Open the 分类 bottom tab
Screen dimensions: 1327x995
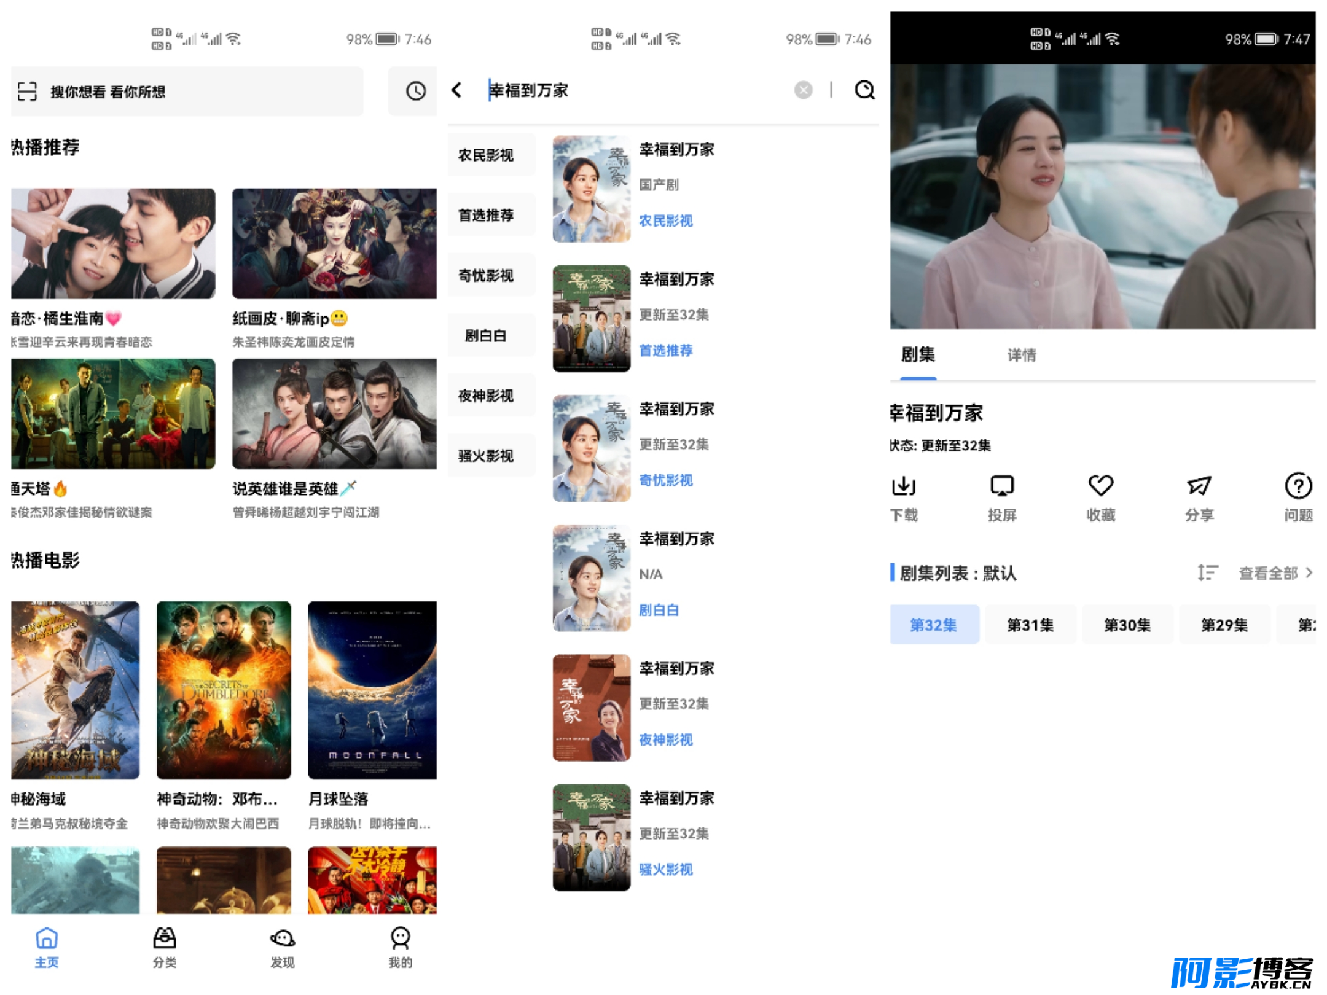pos(164,948)
